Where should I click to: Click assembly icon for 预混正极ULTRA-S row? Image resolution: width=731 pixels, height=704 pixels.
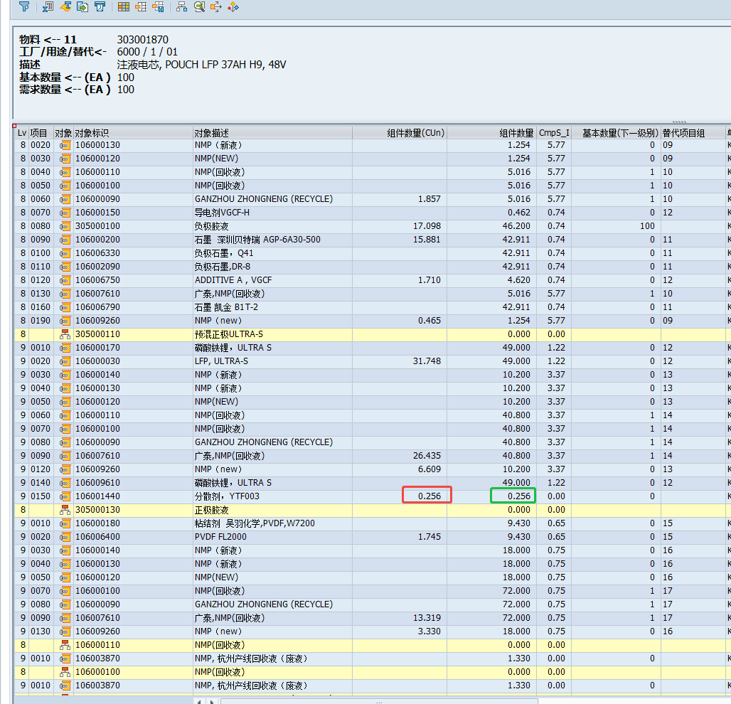click(65, 334)
